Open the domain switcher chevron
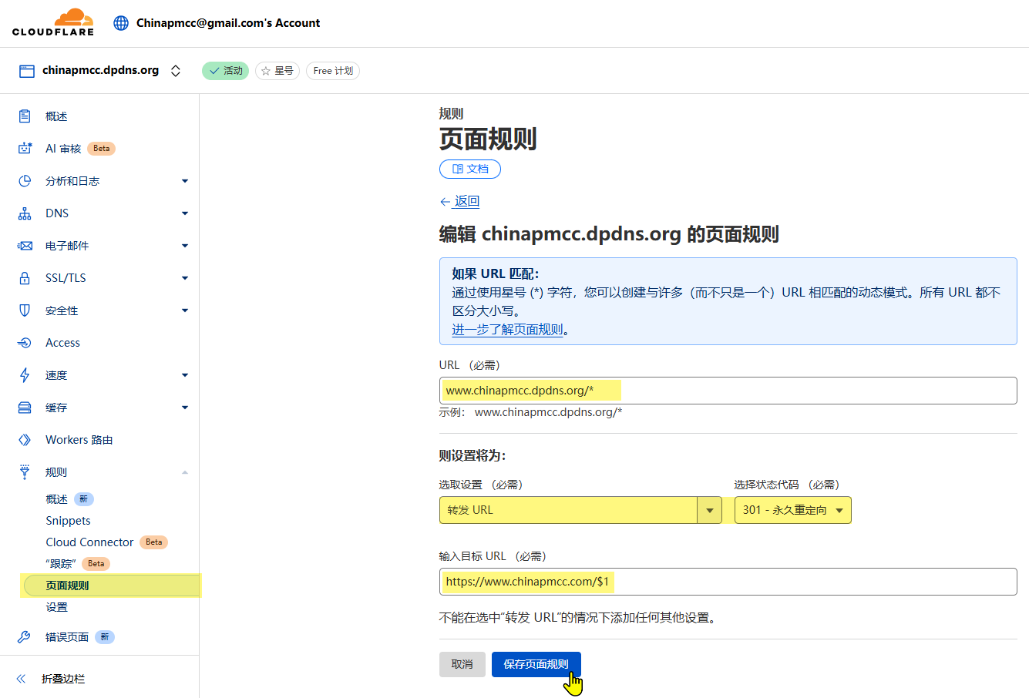This screenshot has height=698, width=1029. (176, 71)
